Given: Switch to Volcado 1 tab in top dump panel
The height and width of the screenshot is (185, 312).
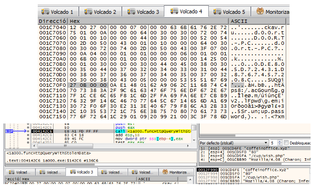Looking at the screenshot, I should (x=58, y=12).
